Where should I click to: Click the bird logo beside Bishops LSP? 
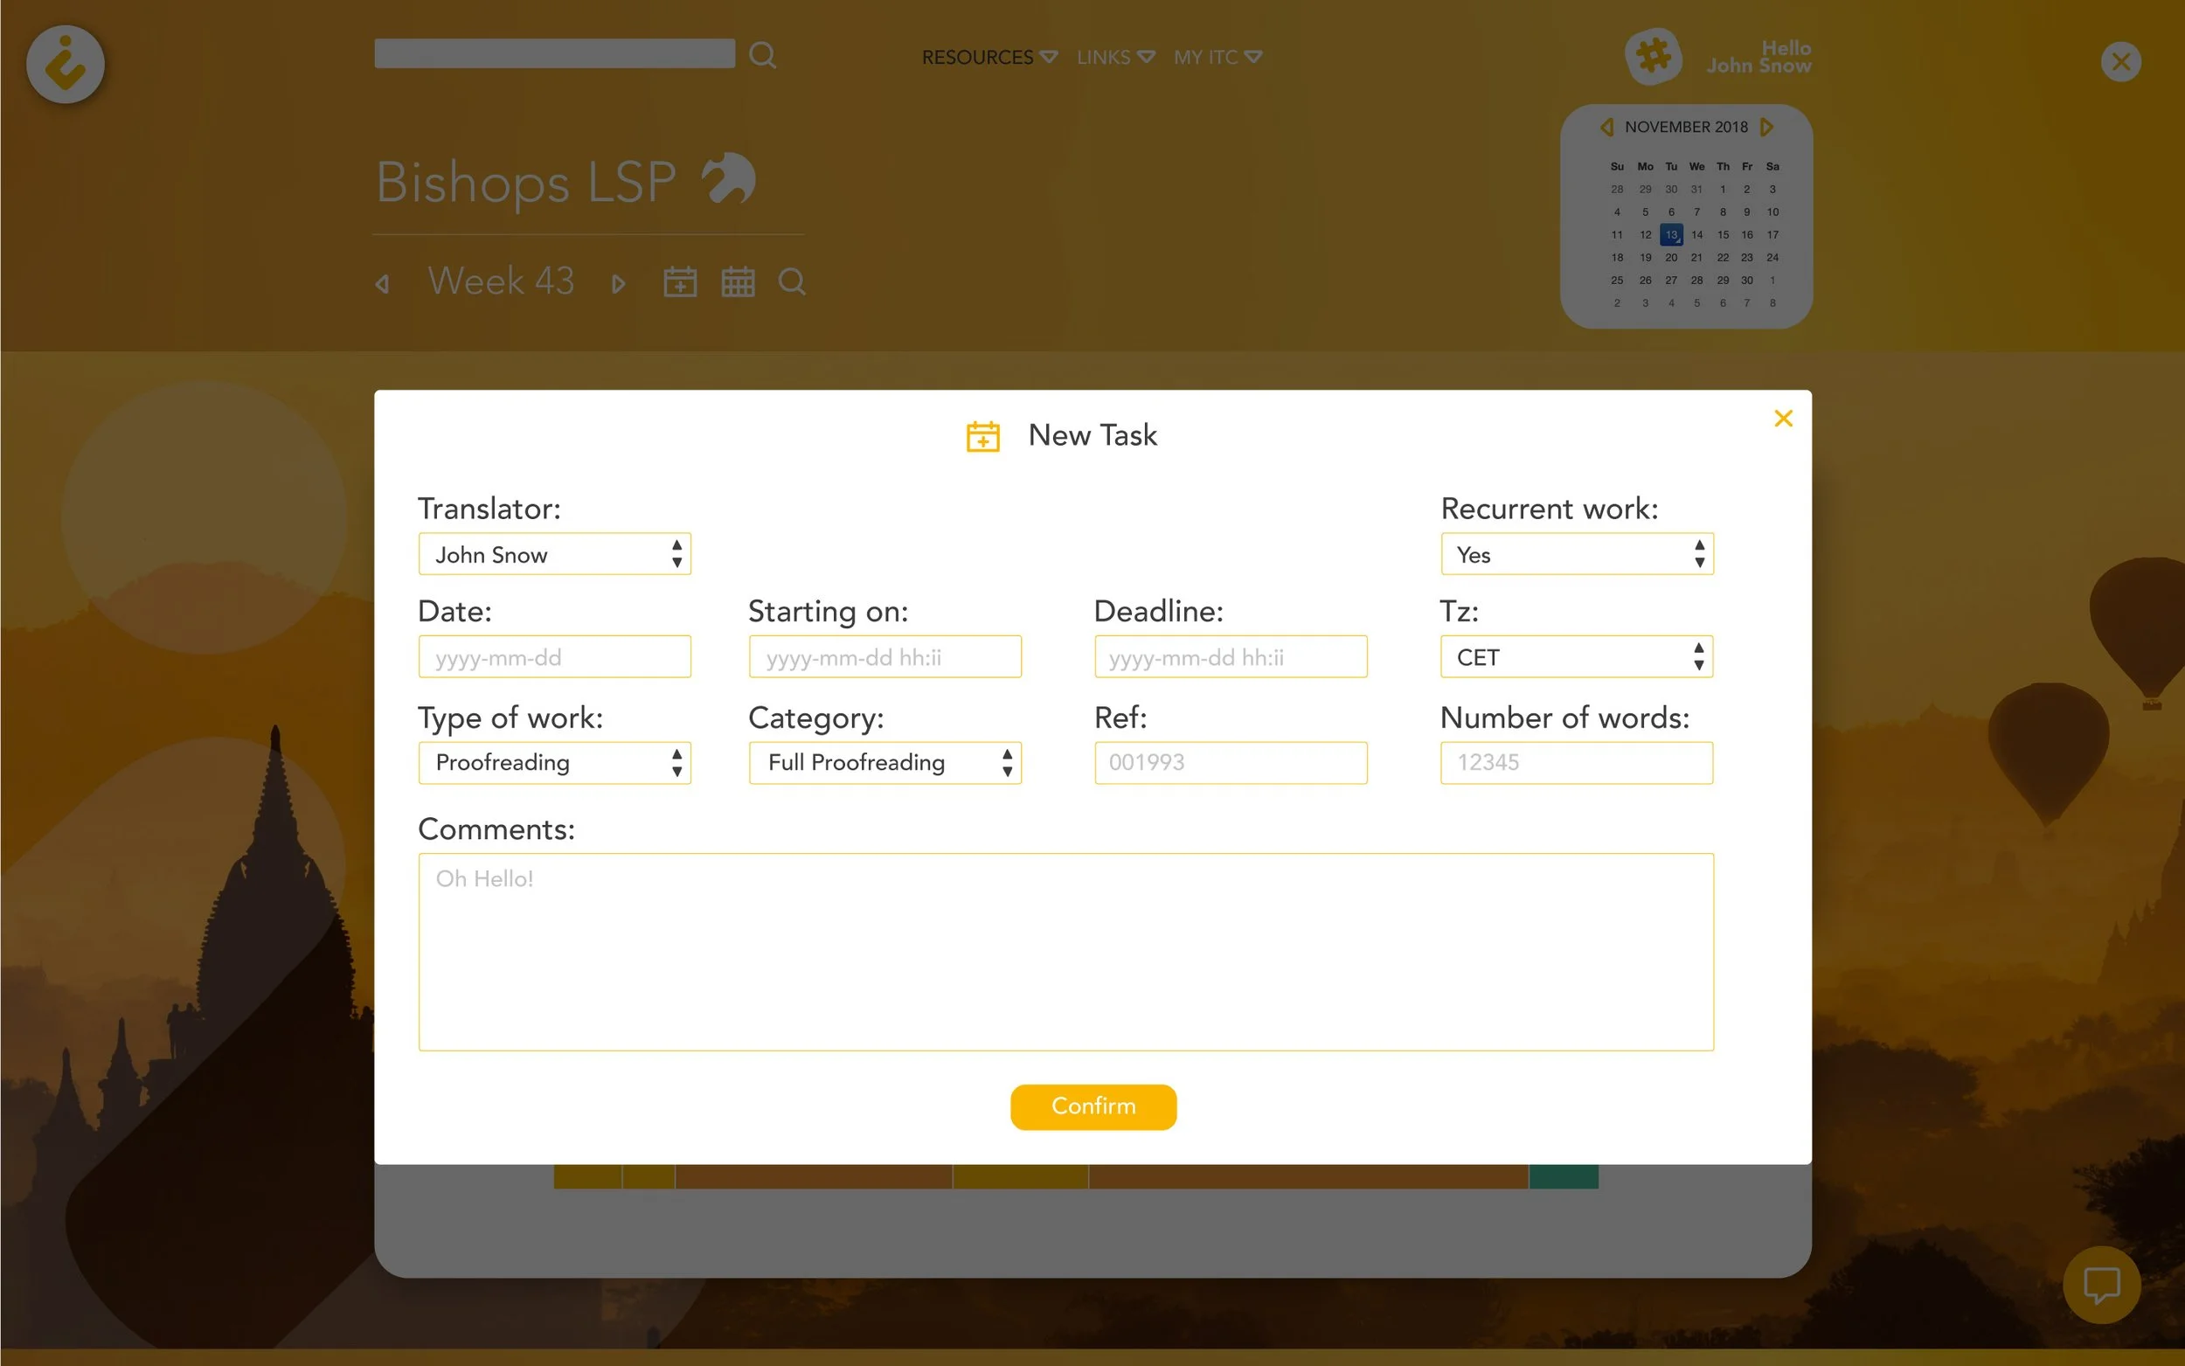728,178
